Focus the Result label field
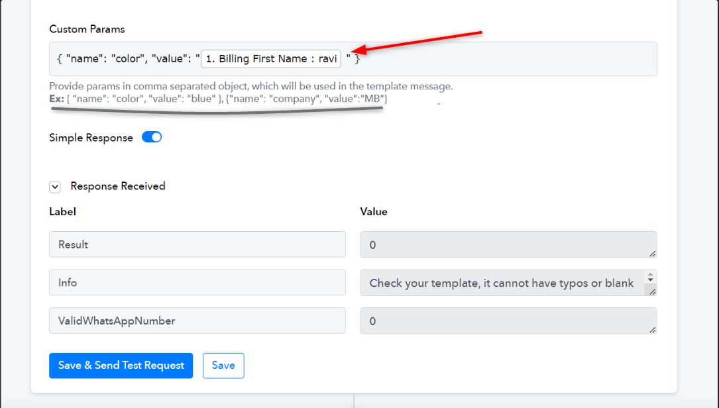The height and width of the screenshot is (408, 719). tap(197, 244)
